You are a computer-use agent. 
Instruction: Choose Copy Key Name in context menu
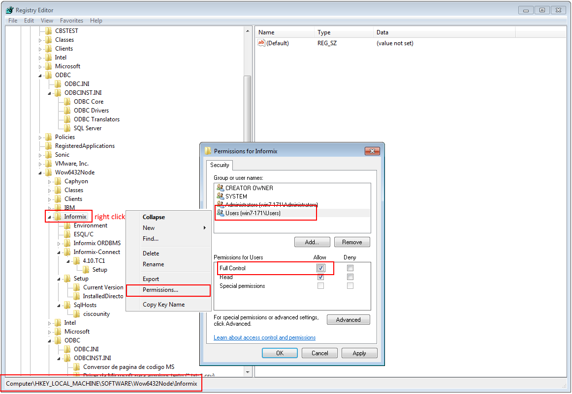[168, 305]
